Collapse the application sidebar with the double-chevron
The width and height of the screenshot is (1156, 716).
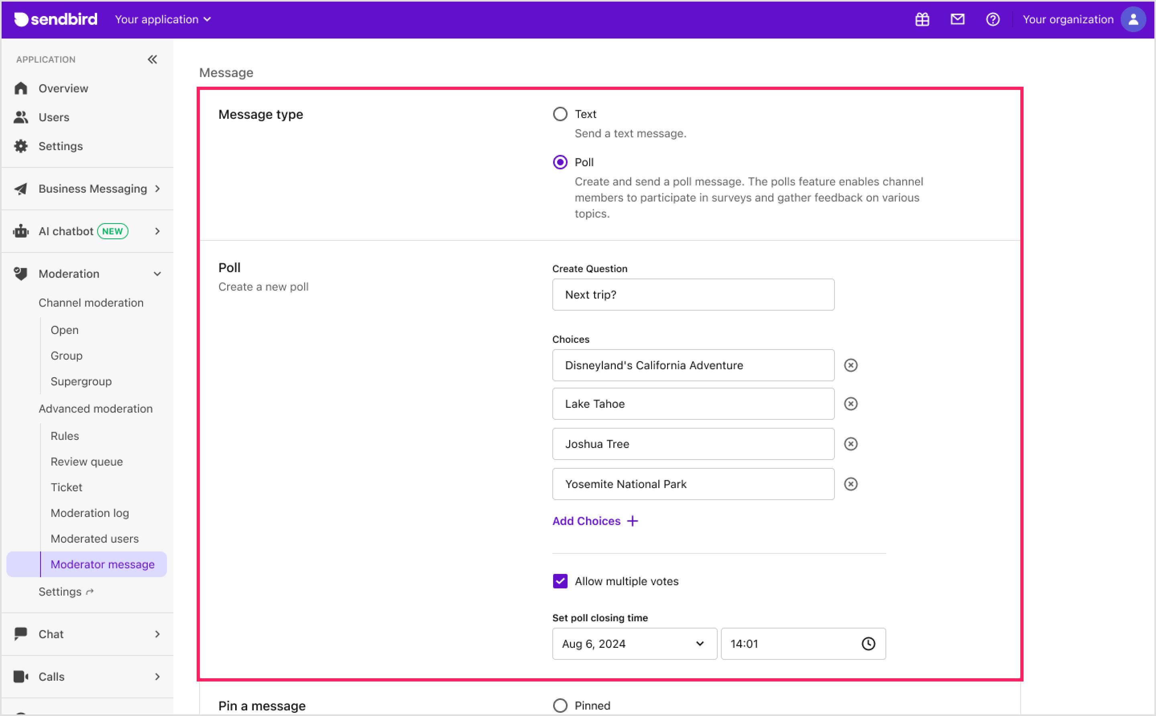152,59
